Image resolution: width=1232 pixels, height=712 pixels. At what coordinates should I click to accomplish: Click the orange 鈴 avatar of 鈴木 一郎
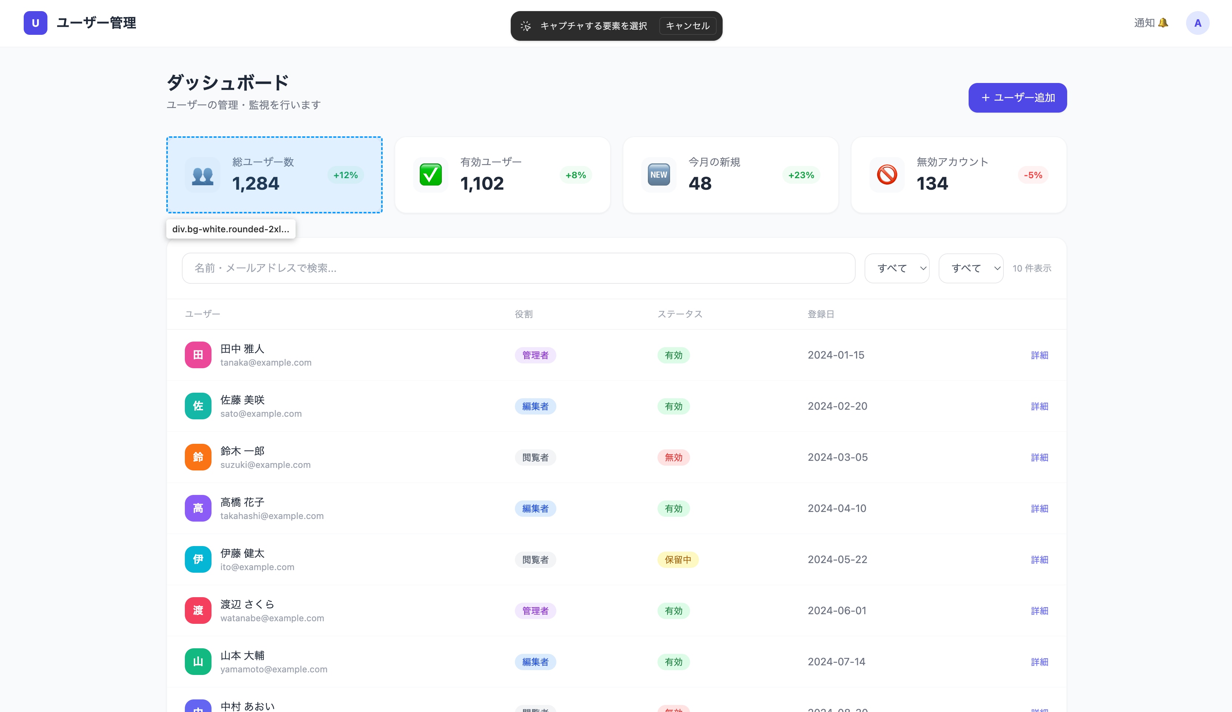198,457
